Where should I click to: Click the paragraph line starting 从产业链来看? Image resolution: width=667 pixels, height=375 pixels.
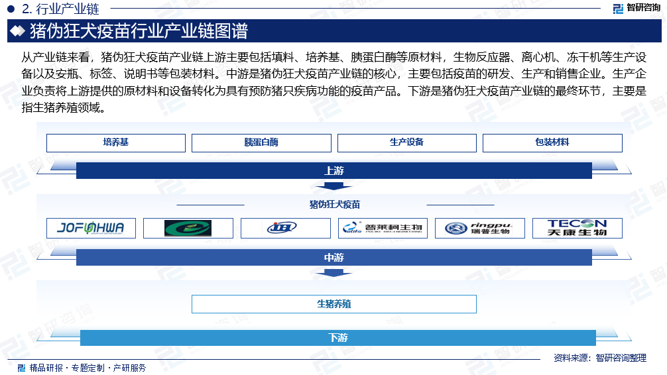[x=334, y=57]
